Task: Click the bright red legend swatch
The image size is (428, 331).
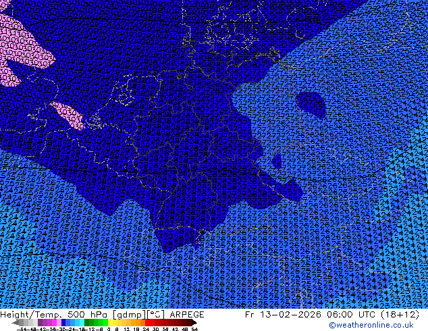Action: pyautogui.click(x=148, y=322)
